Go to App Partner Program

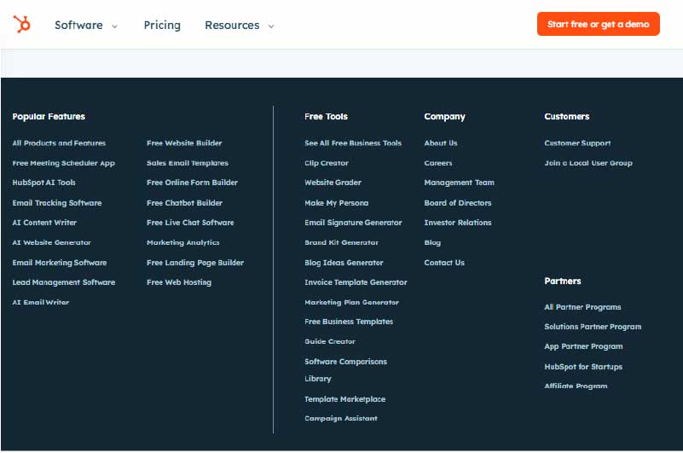click(x=583, y=346)
